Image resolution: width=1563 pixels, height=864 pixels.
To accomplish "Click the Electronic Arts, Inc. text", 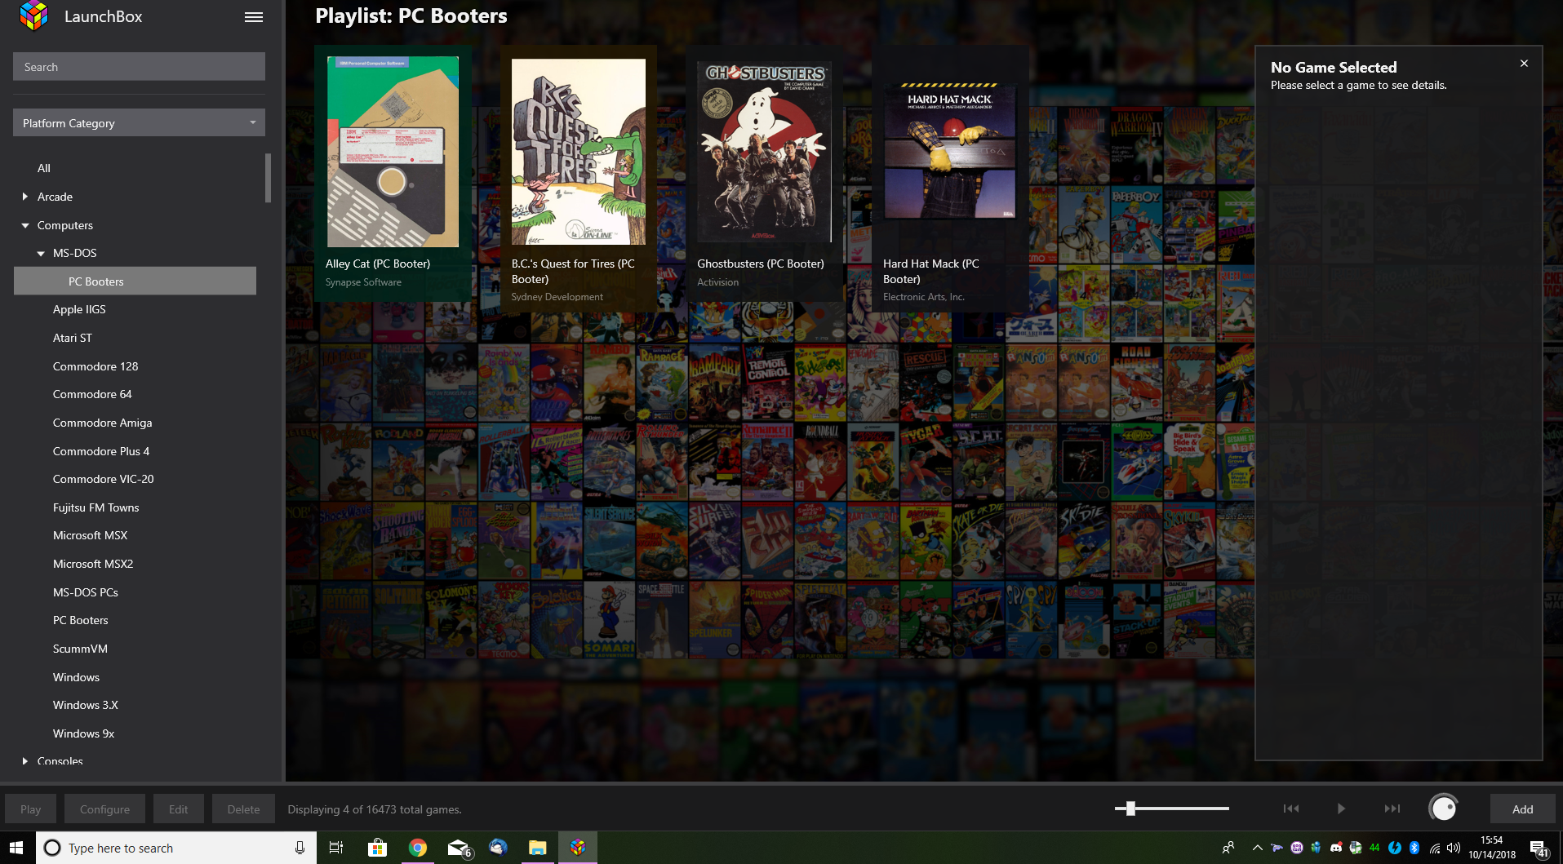I will click(924, 297).
